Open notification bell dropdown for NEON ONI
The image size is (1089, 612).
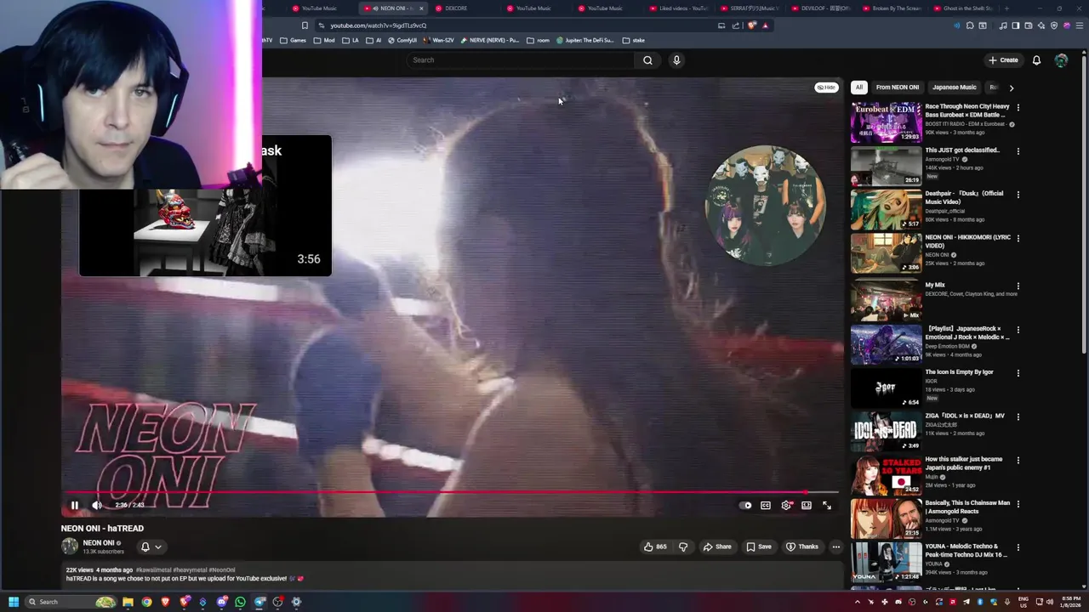coord(151,547)
